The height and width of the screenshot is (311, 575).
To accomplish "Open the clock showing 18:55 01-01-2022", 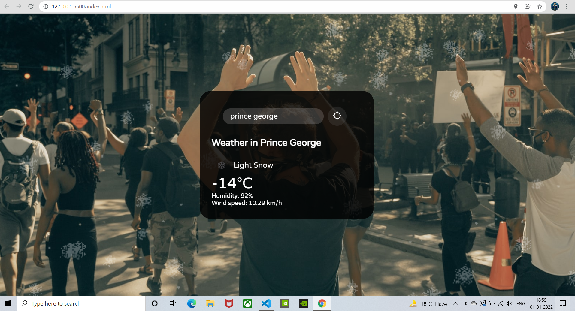I will 541,303.
